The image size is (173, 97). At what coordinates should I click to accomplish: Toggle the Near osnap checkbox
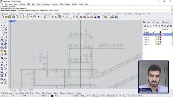7,93
